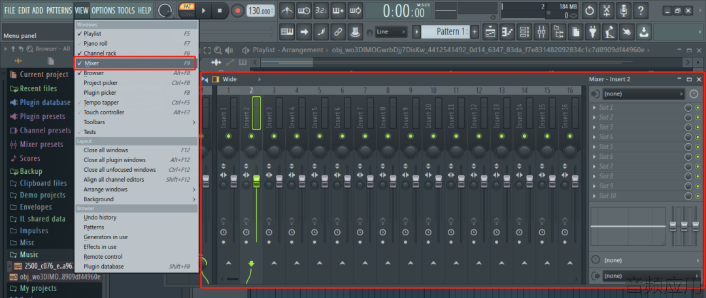Toggle the 3.2.1 countdown icon

coord(321,10)
